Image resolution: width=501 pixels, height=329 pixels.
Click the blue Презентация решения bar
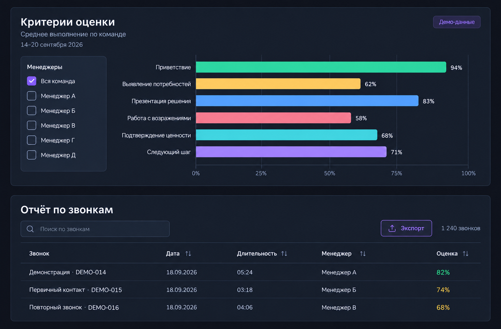[307, 101]
